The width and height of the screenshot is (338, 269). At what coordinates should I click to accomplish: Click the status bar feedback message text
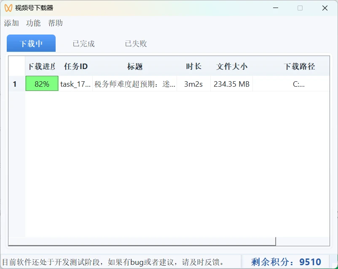click(x=113, y=262)
